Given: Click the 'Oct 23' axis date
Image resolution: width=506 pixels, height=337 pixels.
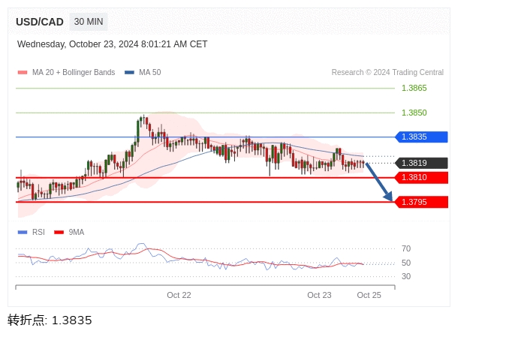Looking at the screenshot, I should tap(319, 295).
